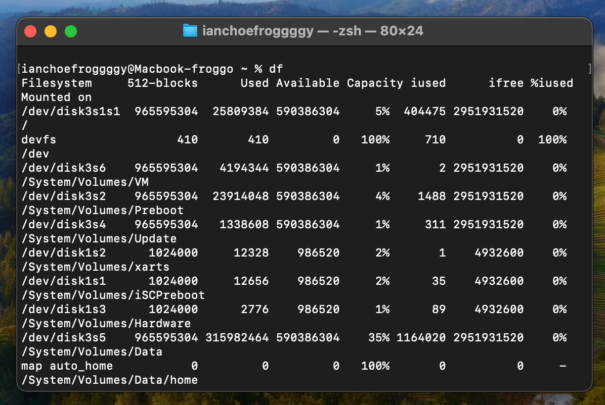This screenshot has height=405, width=605.
Task: Zoom the Terminal window with green button
Action: click(x=71, y=31)
